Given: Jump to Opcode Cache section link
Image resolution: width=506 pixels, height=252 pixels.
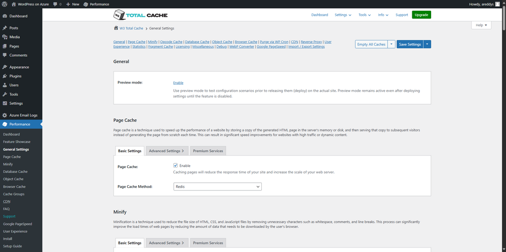Looking at the screenshot, I should click(x=171, y=42).
